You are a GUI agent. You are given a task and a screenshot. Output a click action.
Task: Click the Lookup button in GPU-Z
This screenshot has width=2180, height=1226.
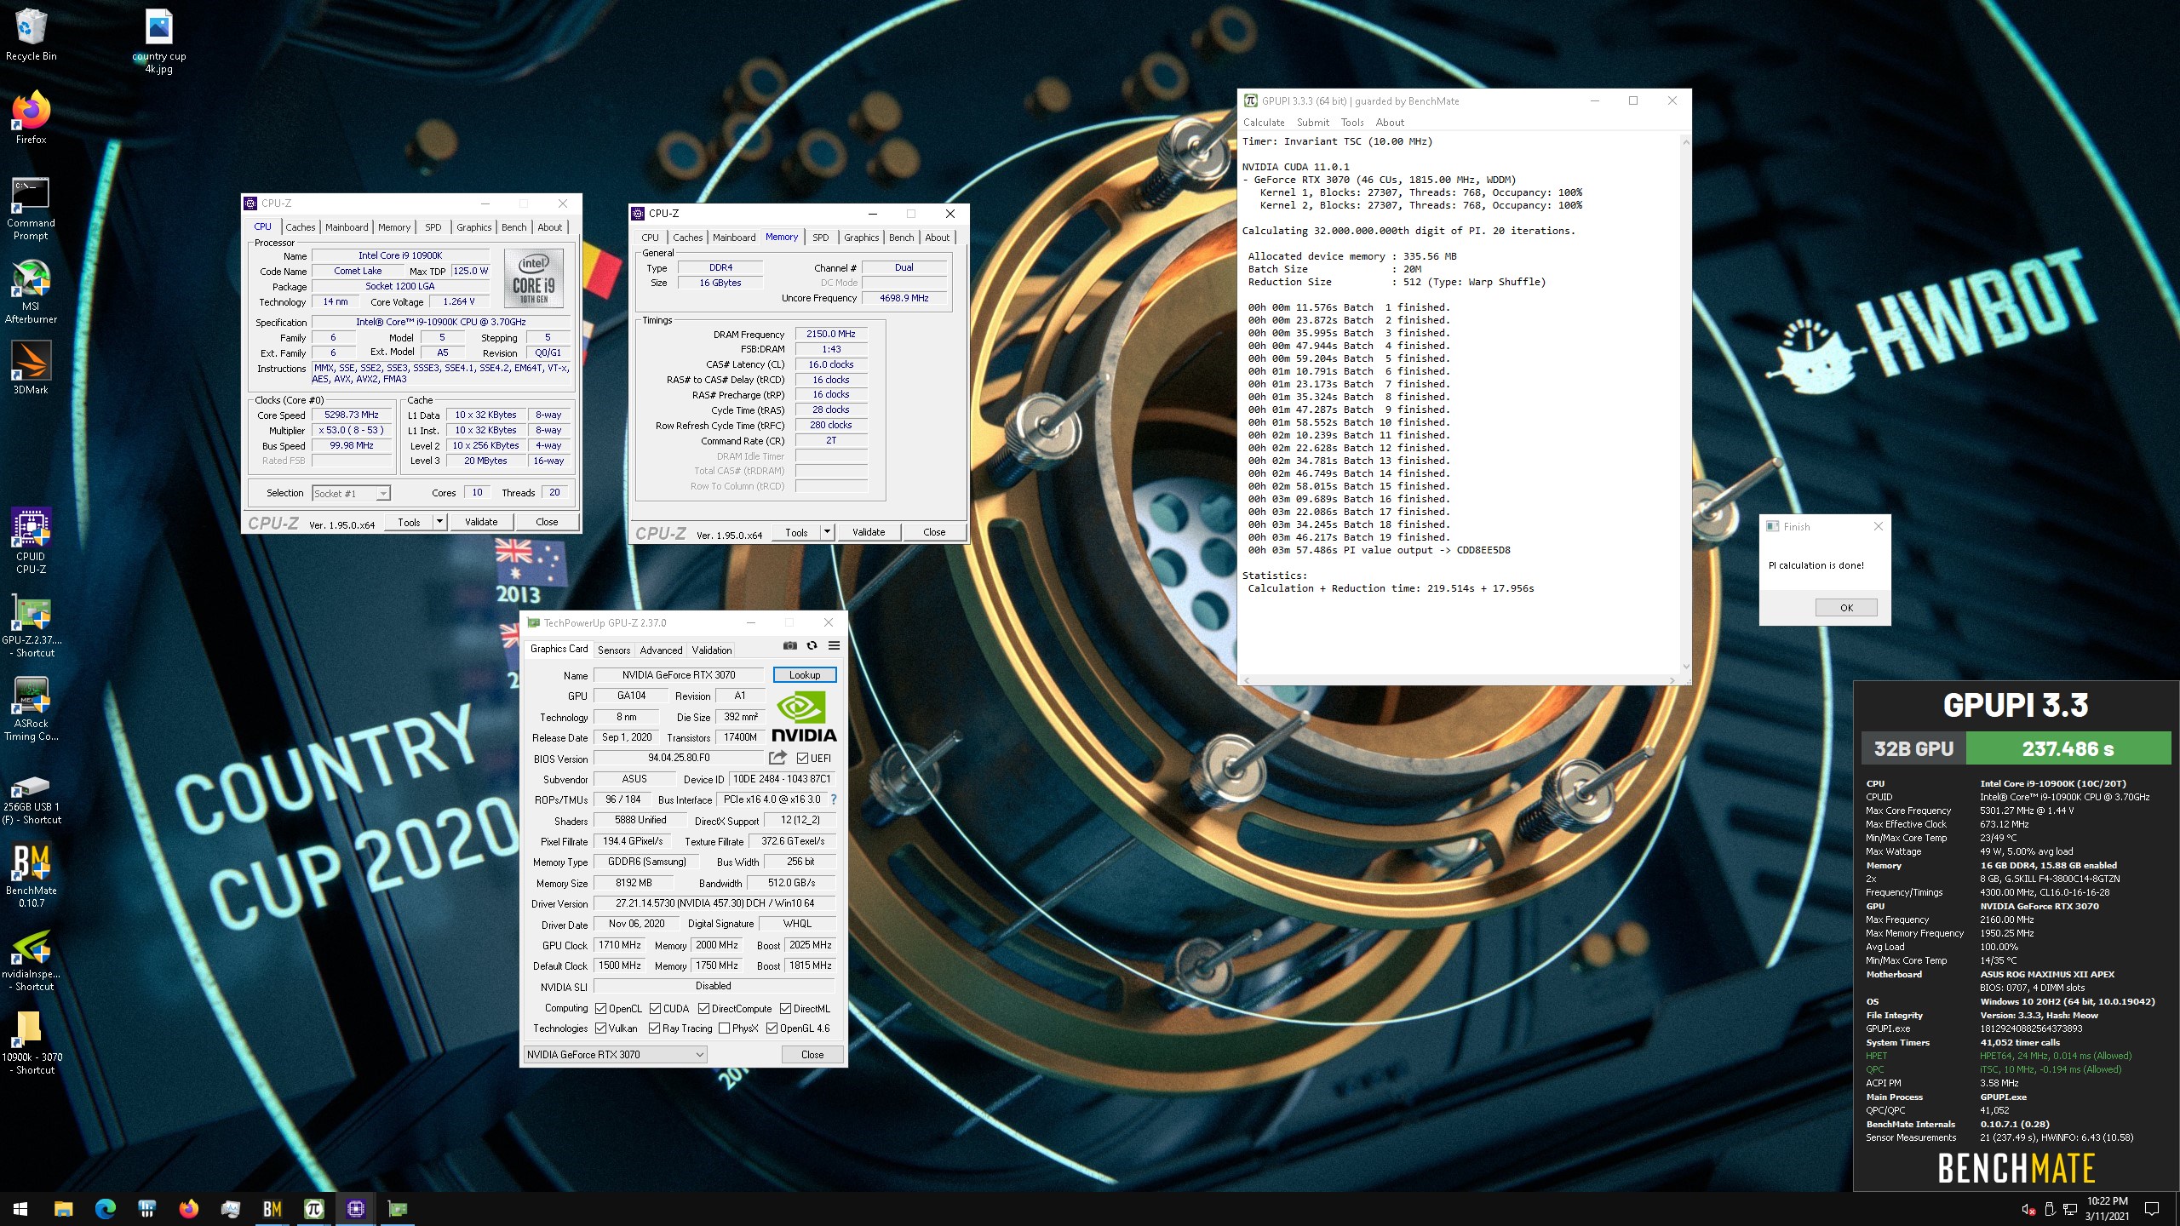point(805,674)
